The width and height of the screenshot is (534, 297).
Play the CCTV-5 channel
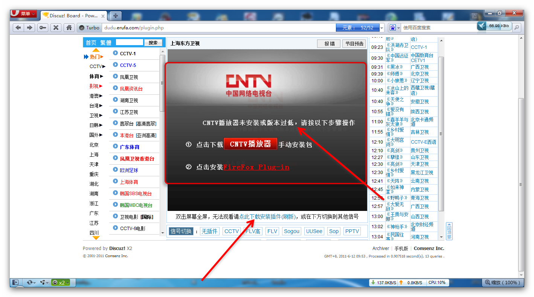pyautogui.click(x=128, y=65)
